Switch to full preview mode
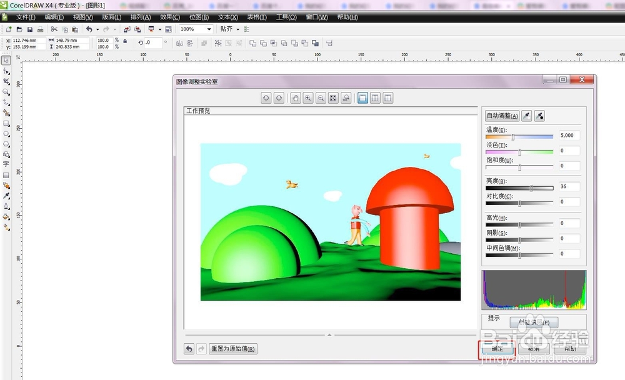Screen dimensions: 625x380 (362, 97)
